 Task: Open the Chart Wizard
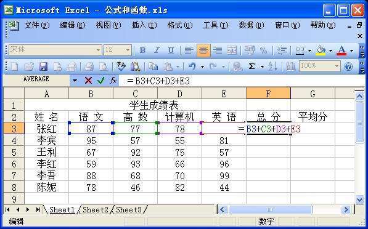click(290, 67)
